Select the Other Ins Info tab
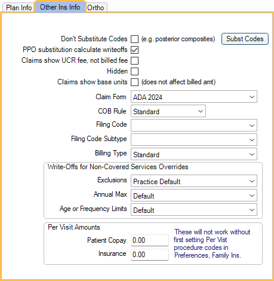The image size is (274, 281). point(60,7)
